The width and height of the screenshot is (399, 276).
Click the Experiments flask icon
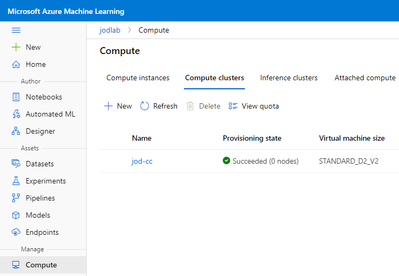(16, 181)
